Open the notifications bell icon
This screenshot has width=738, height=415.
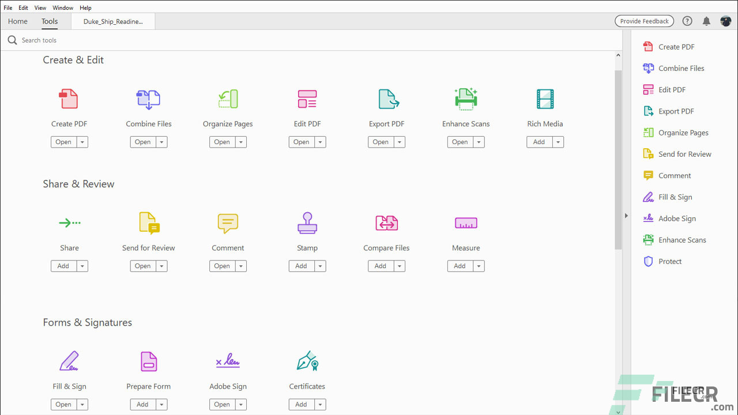pos(706,21)
